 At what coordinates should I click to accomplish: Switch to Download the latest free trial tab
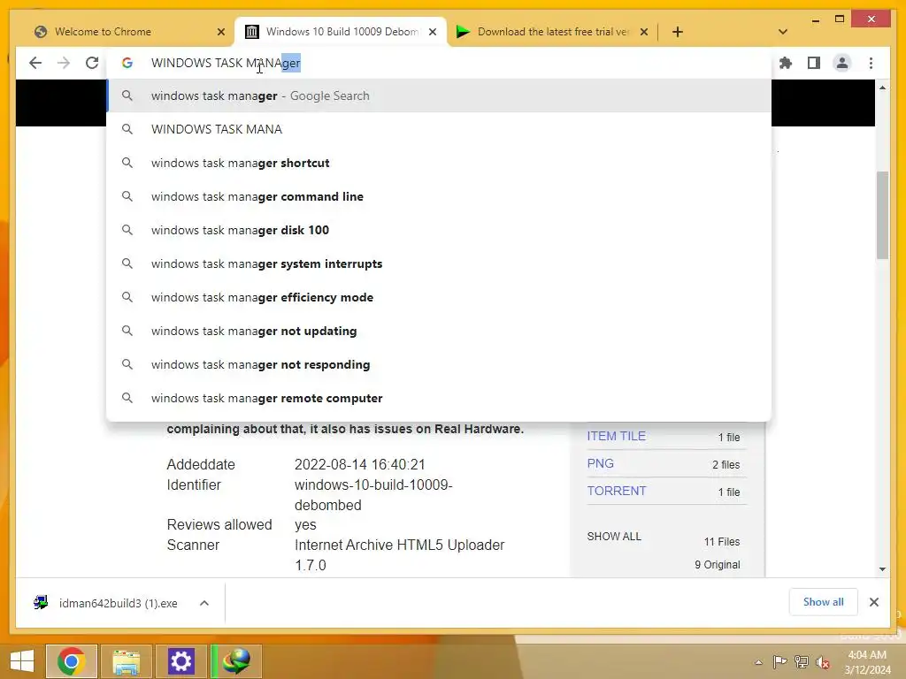coord(554,32)
